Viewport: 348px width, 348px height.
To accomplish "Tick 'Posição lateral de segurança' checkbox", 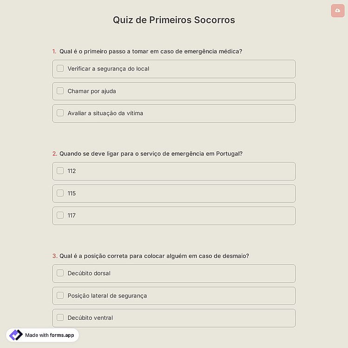I will pos(60,296).
